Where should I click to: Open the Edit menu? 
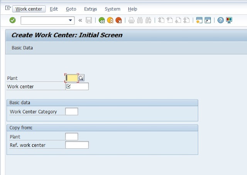pos(54,9)
